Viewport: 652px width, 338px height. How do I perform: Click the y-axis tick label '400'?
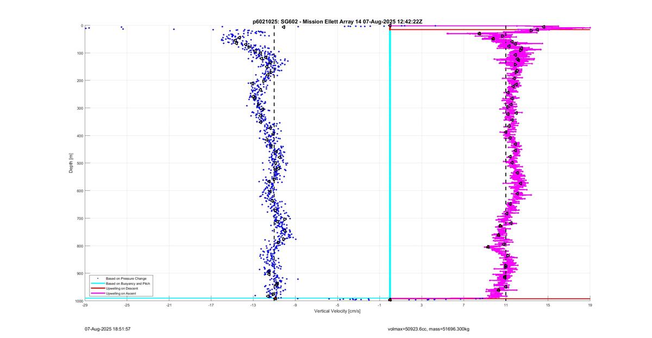[x=79, y=136]
